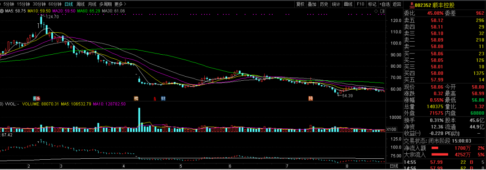This screenshot has width=486, height=170.
Task: Click the 卖四 order book row
Action: (x=444, y=27)
